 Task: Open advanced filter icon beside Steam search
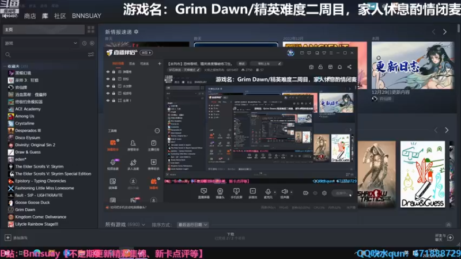pos(91,55)
